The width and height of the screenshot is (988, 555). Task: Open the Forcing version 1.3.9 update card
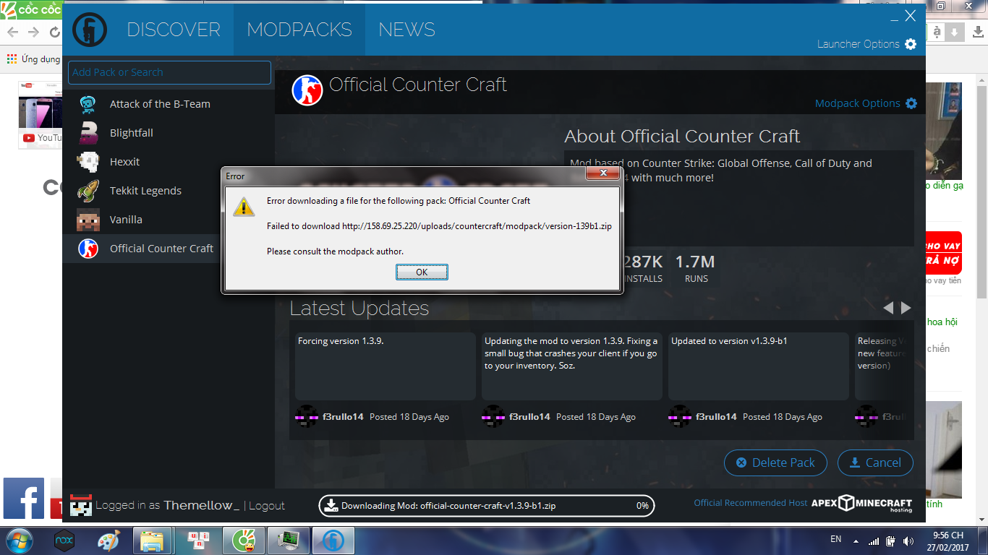386,366
